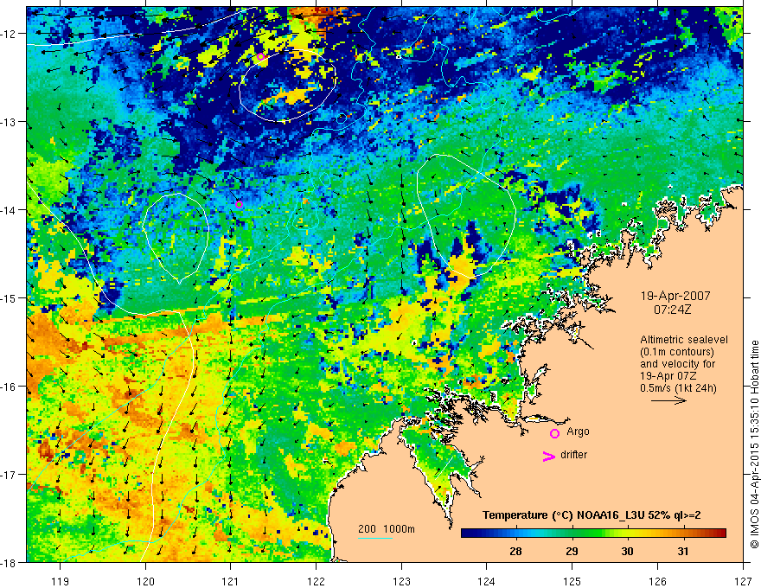Image resolution: width=761 pixels, height=588 pixels.
Task: Click the '127' longitude axis label
Action: click(743, 581)
